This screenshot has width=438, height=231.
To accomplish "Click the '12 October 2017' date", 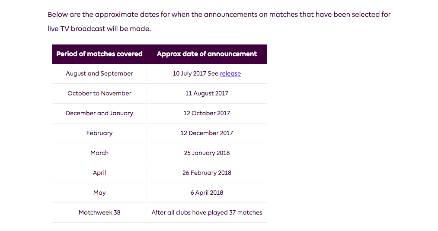I will [x=207, y=113].
